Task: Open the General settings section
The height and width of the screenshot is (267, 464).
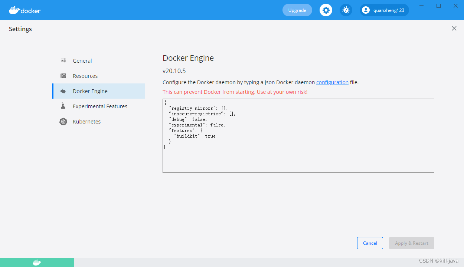Action: pyautogui.click(x=98, y=60)
